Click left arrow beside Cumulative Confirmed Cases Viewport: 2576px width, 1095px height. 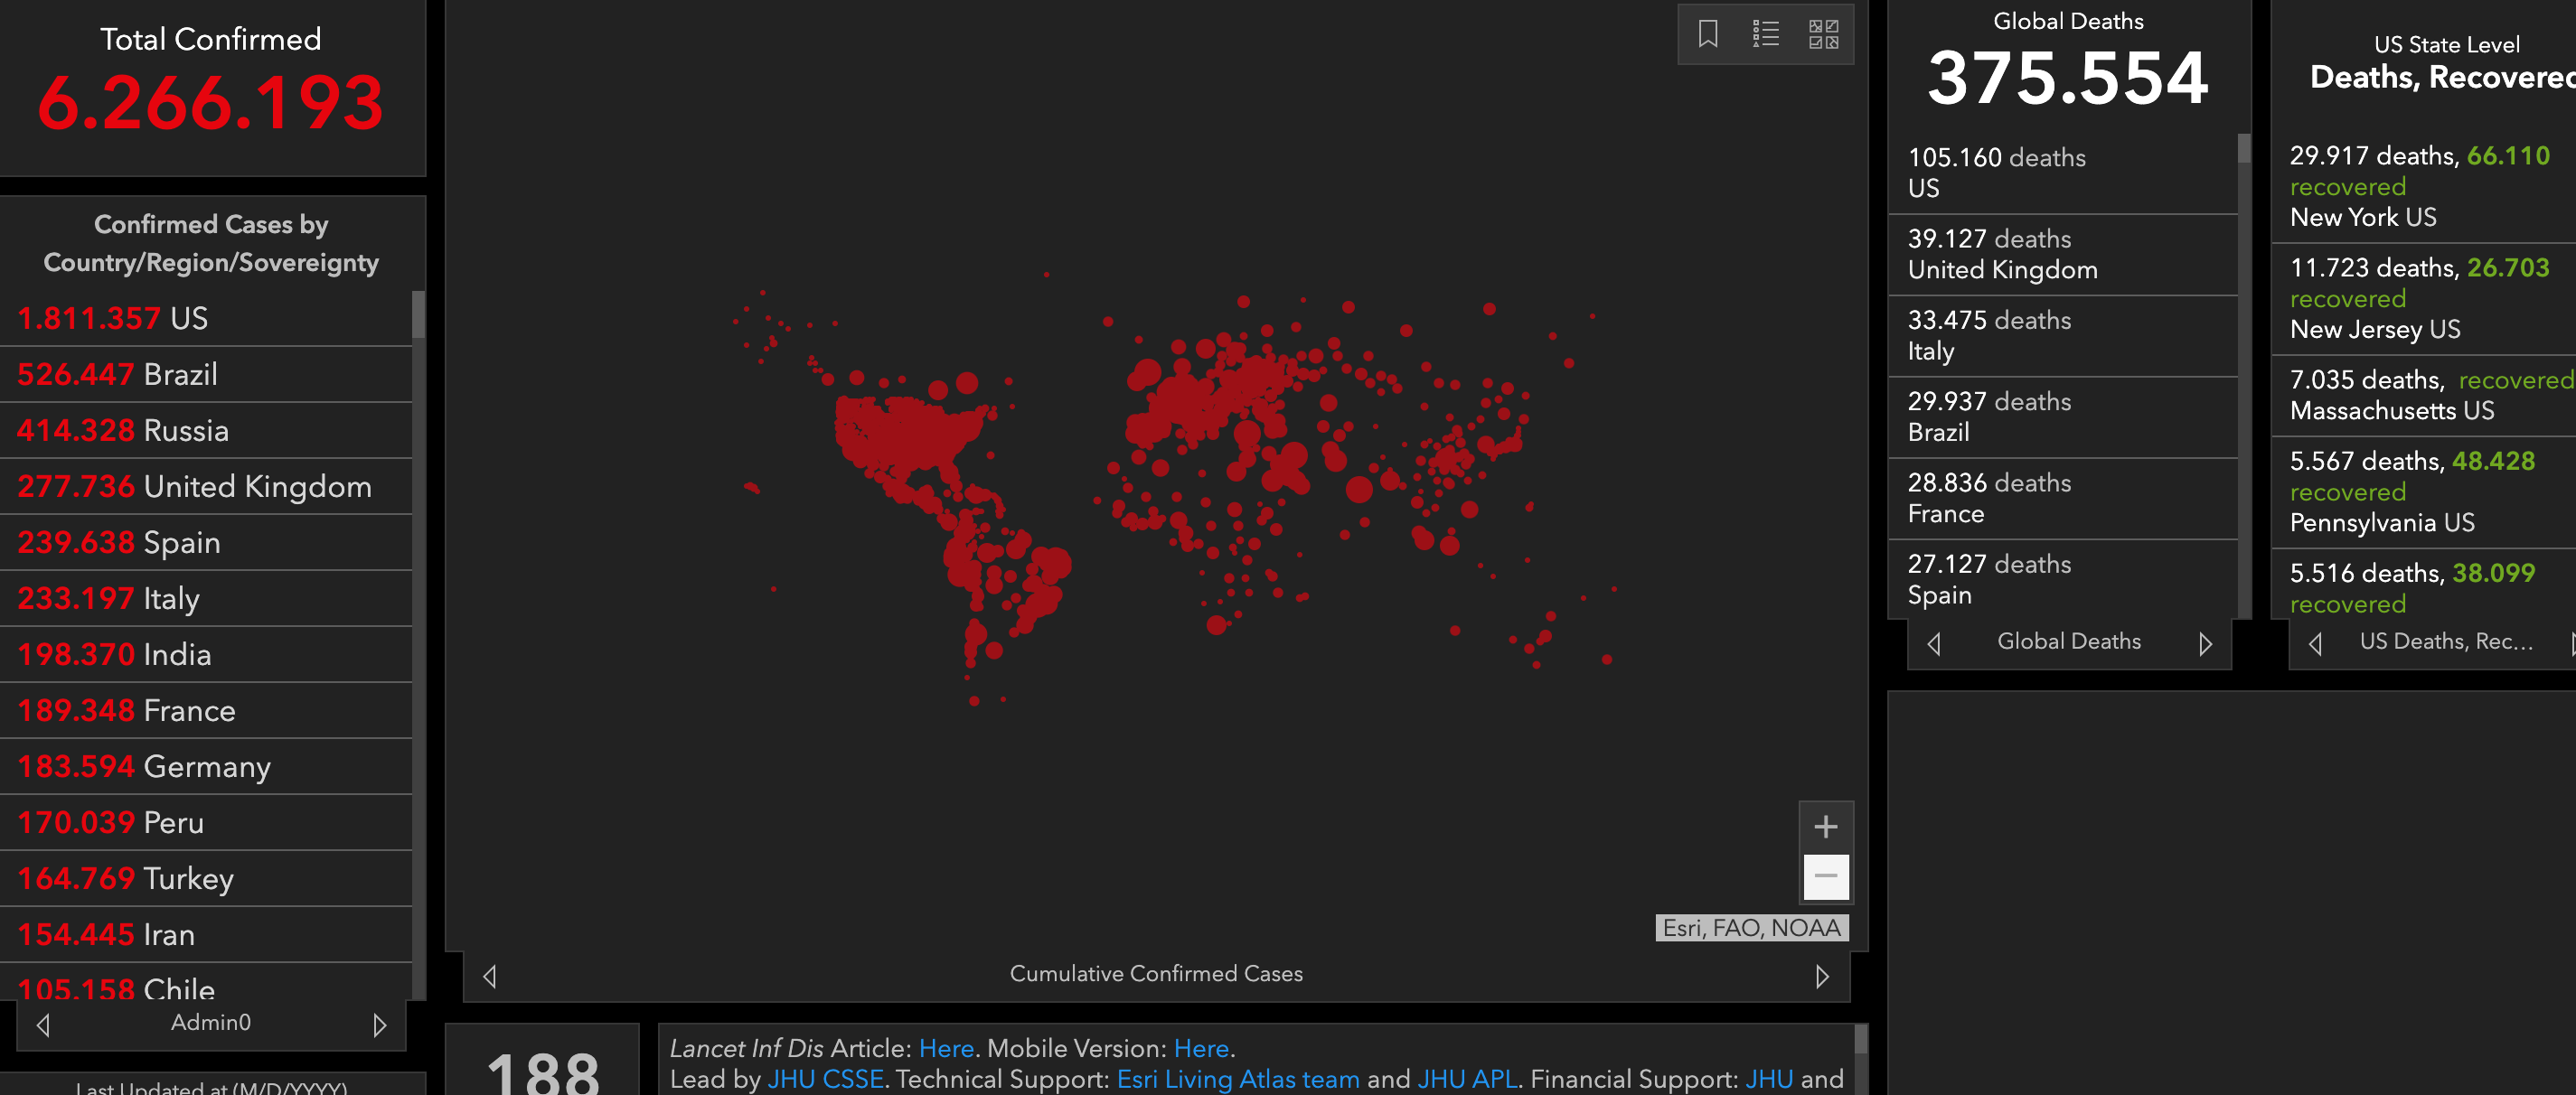point(489,976)
